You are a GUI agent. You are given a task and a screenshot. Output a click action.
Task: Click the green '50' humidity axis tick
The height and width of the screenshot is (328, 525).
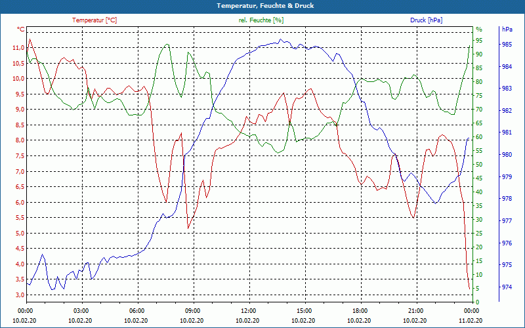tap(479, 165)
